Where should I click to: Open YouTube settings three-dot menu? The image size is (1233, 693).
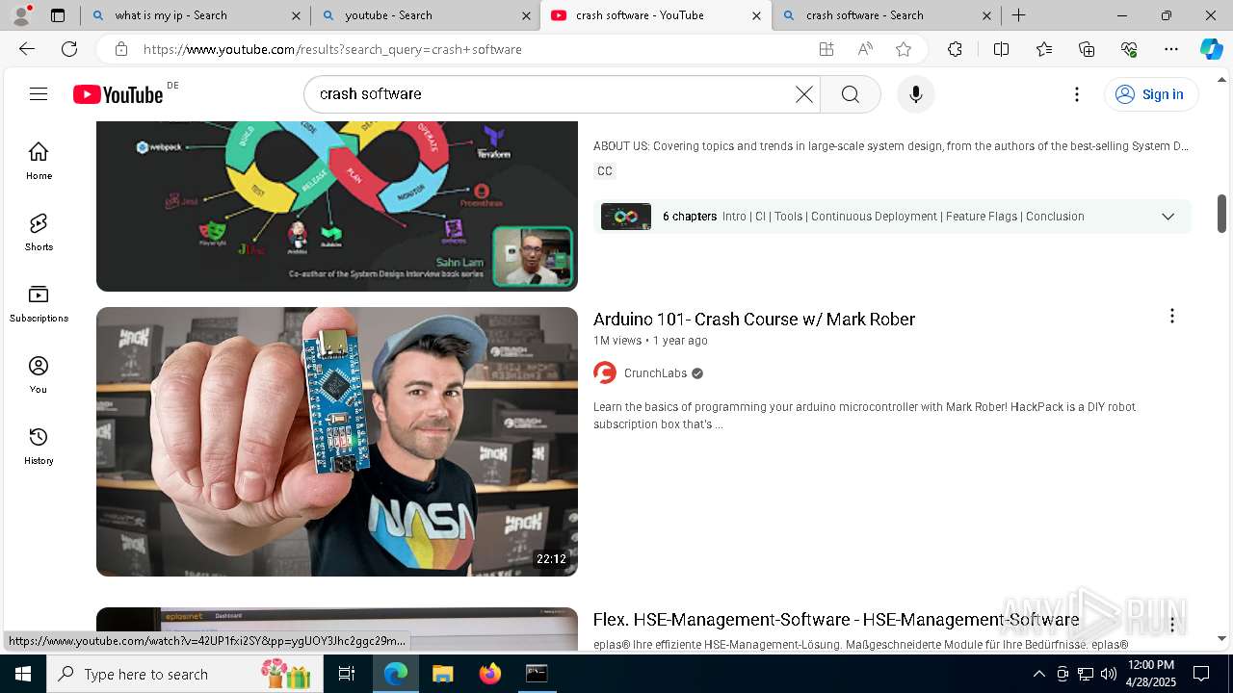(1077, 94)
